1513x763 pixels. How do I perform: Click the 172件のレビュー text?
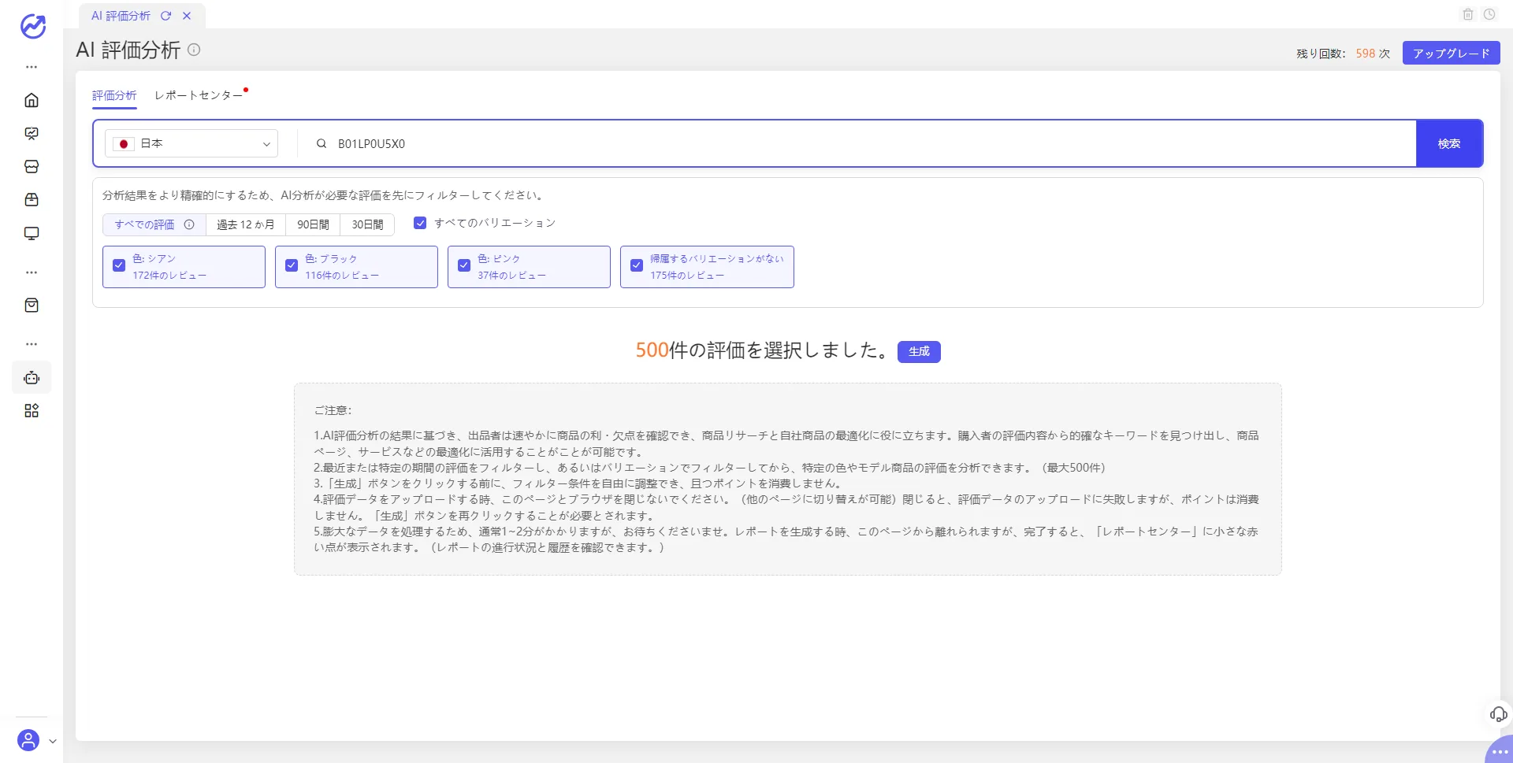pos(169,276)
